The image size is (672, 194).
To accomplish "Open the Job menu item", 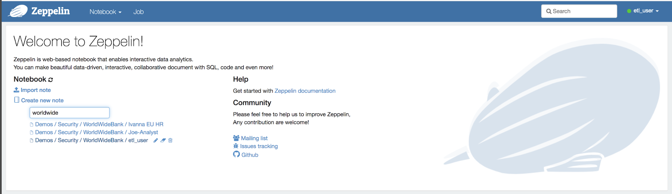I will (x=139, y=12).
